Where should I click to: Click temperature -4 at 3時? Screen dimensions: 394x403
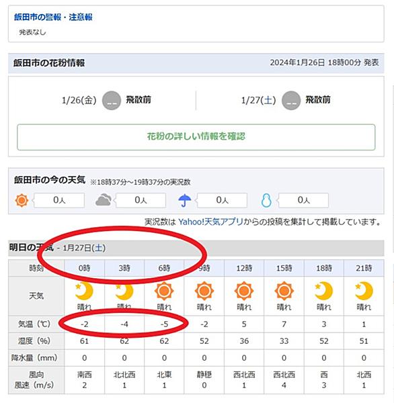tap(124, 324)
